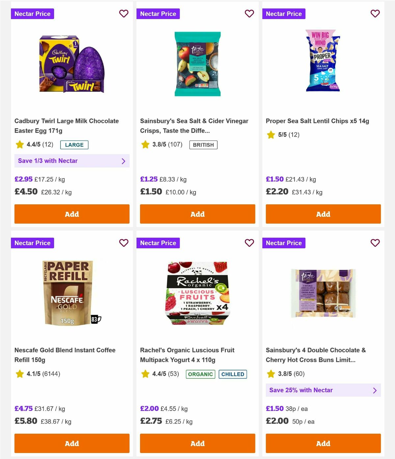Click the heart icon on Rachel's Organic yogurt card
Screen dimensions: 395x459
[249, 243]
